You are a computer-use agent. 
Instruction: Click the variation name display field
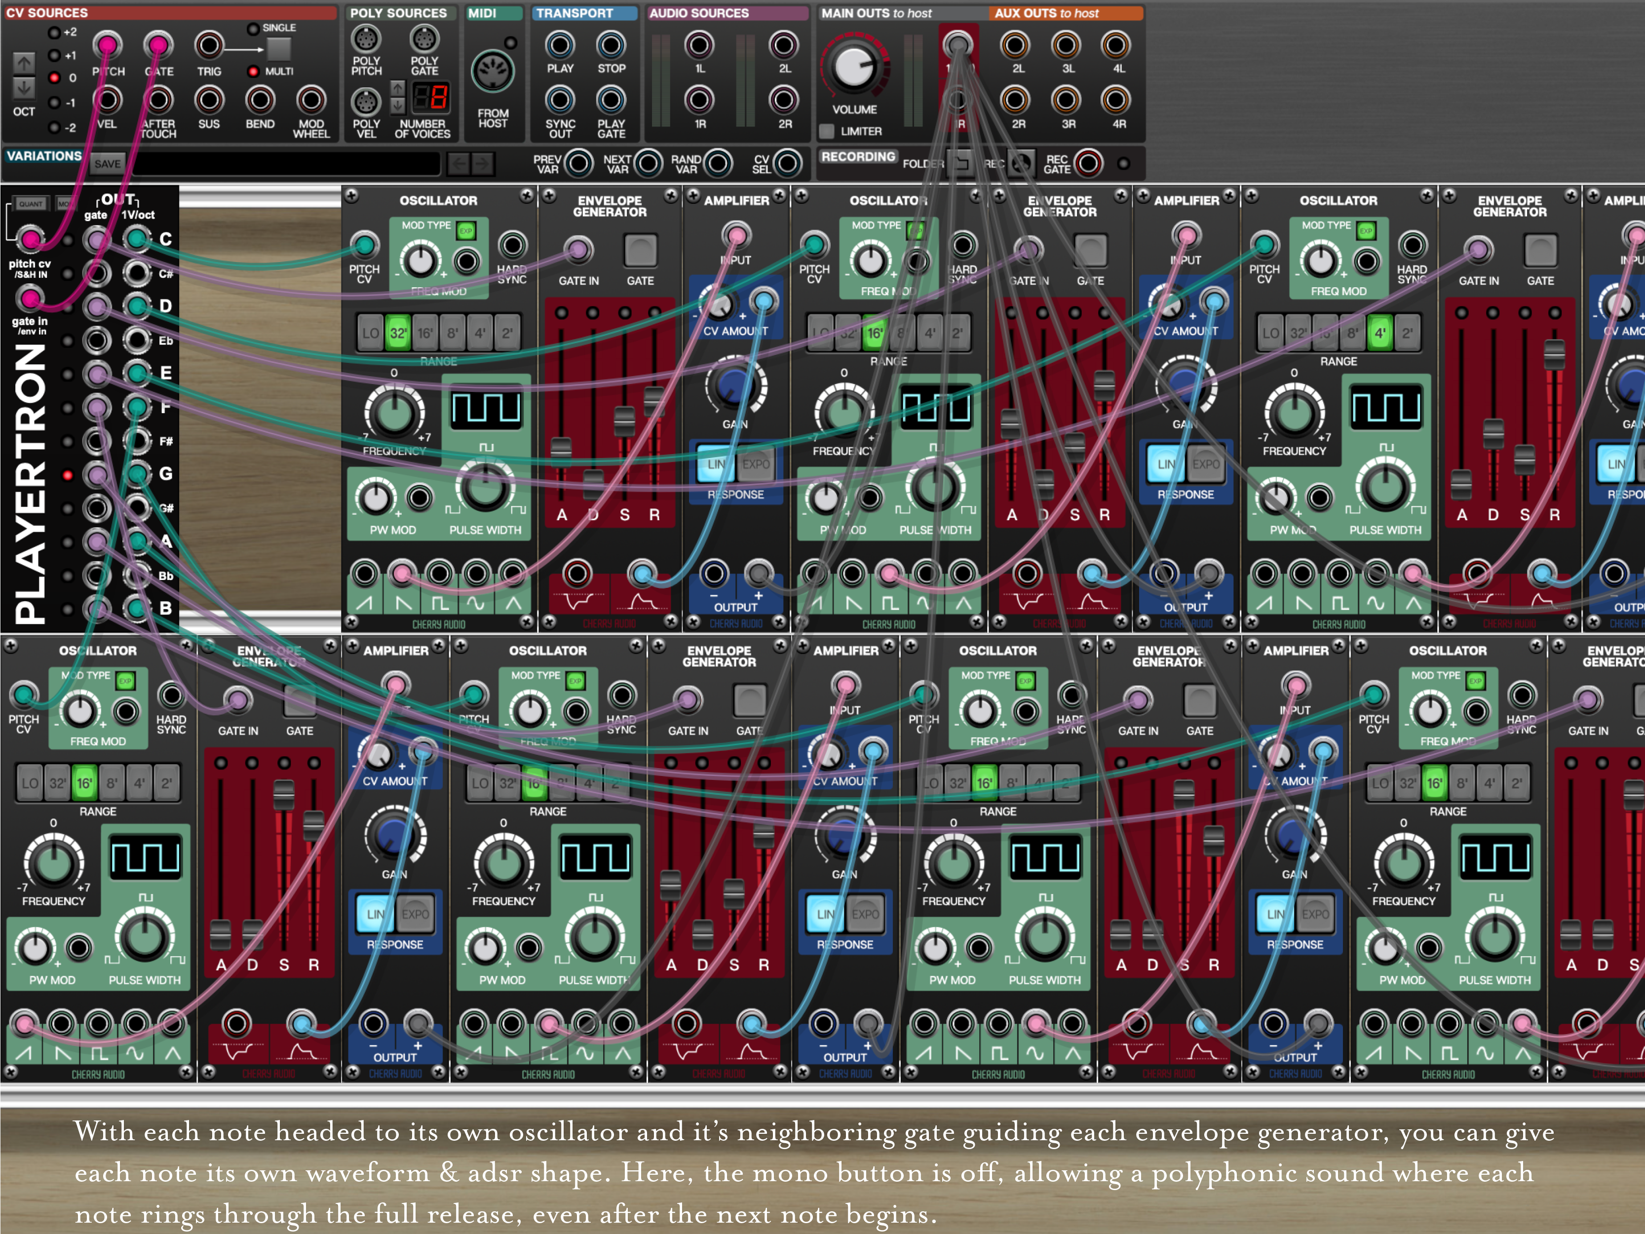pyautogui.click(x=286, y=164)
